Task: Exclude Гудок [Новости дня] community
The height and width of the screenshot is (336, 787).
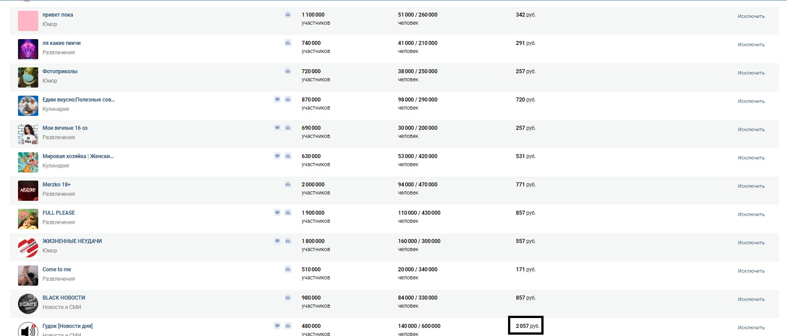Action: pos(751,327)
